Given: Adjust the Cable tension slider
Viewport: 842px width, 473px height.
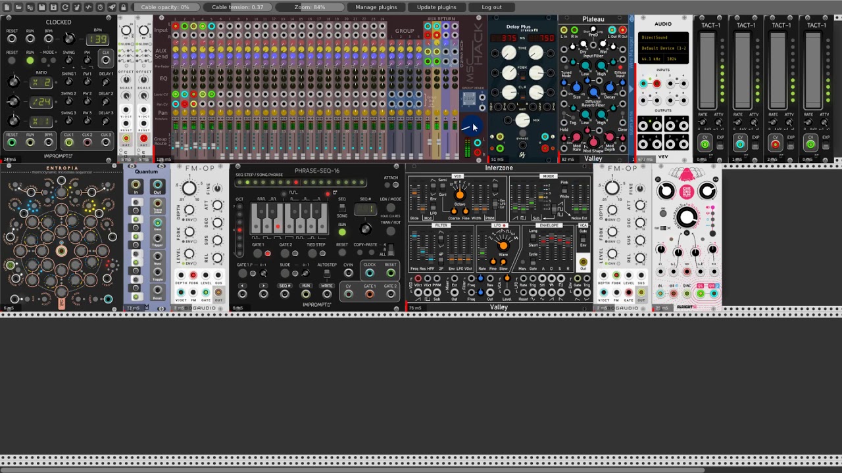Looking at the screenshot, I should click(237, 7).
